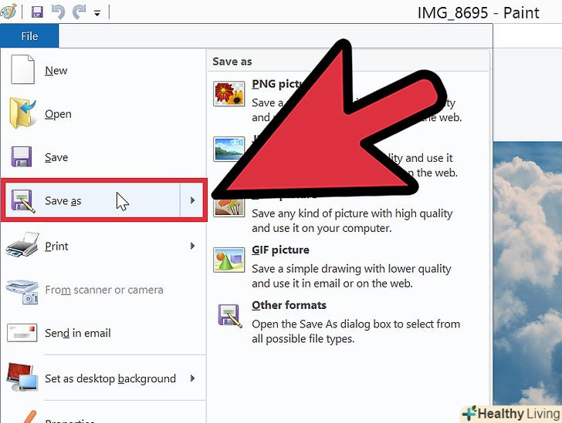Screen dimensions: 562x423
Task: Click the blank page icon for New
Action: point(23,69)
